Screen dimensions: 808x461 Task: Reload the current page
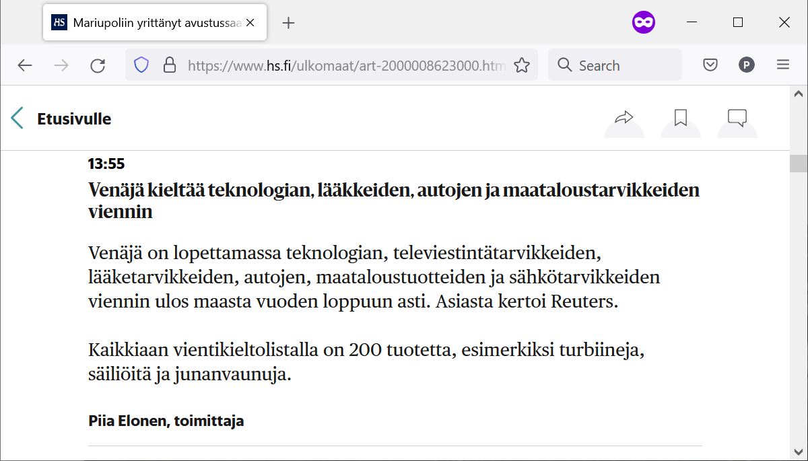[x=98, y=65]
